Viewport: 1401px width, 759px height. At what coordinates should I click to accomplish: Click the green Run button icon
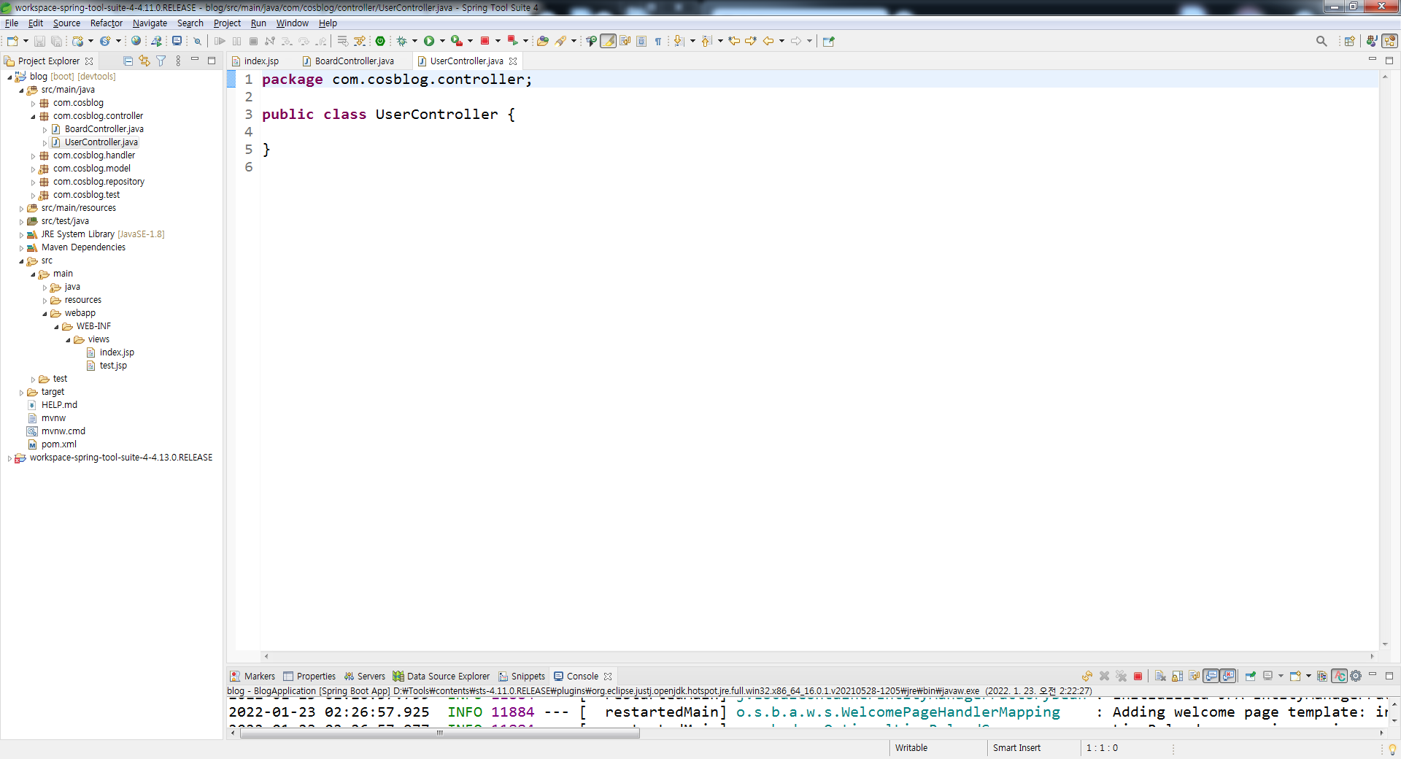tap(429, 41)
